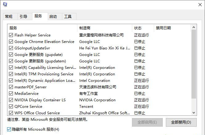Uncheck Google Chrome Elevation Service
The width and height of the screenshot is (205, 135).
(x=11, y=42)
